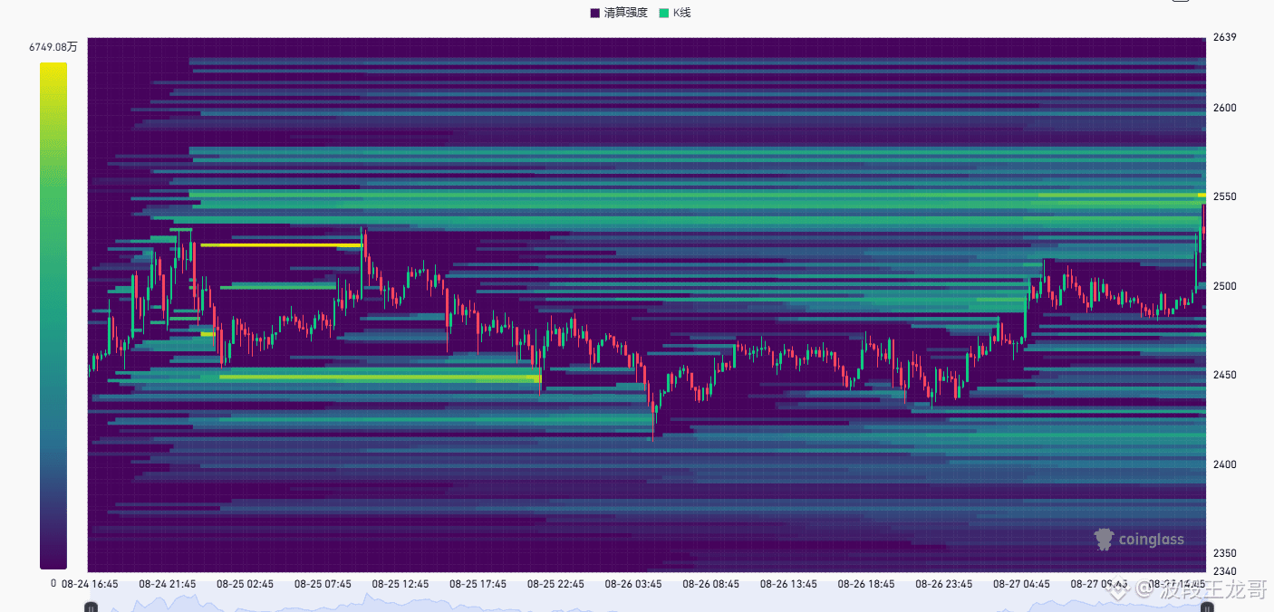Click the 6749.08万 maximum value label
Viewport: 1274px width, 612px height.
click(53, 46)
